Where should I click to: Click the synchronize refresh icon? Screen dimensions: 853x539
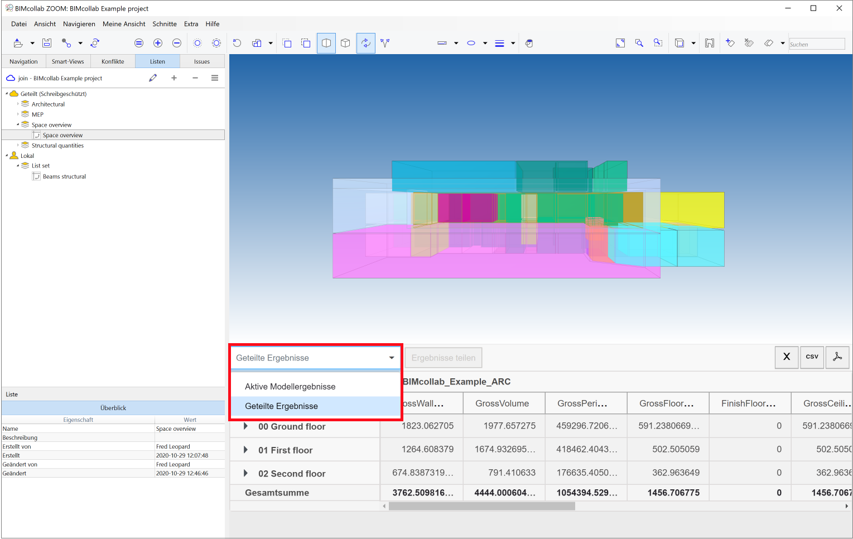(95, 43)
